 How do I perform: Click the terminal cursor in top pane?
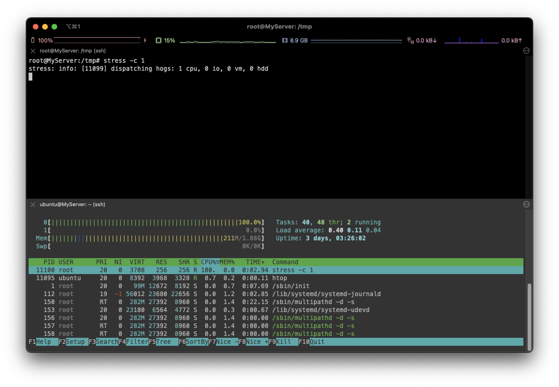point(30,77)
